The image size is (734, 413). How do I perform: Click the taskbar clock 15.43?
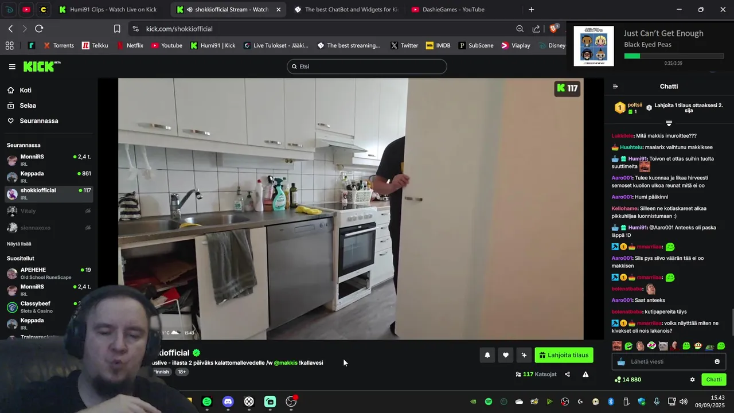pyautogui.click(x=717, y=398)
